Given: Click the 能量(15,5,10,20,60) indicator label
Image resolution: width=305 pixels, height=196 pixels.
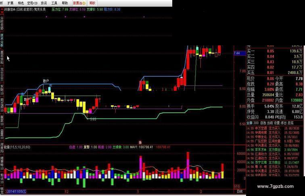Looking at the screenshot, I should tap(17, 147).
